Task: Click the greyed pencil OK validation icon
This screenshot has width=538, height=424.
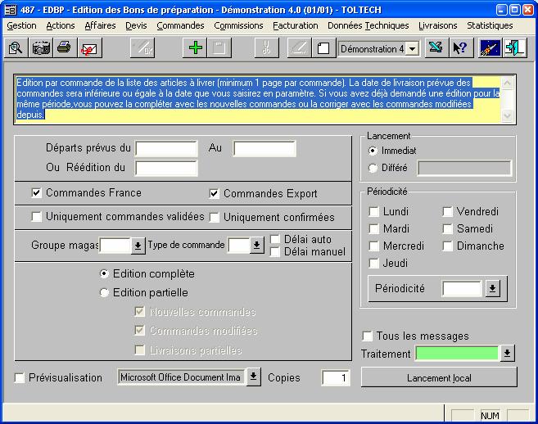Action: pyautogui.click(x=142, y=48)
